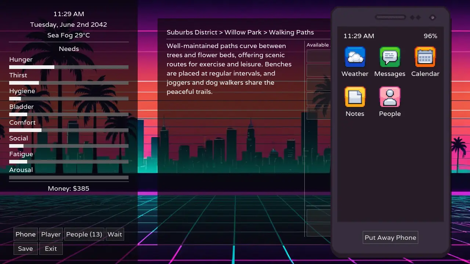Open the Notes app icon
Image resolution: width=470 pixels, height=264 pixels.
click(x=355, y=97)
